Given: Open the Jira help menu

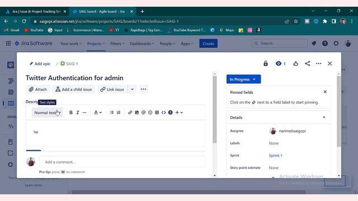Looking at the screenshot, I should 325,44.
